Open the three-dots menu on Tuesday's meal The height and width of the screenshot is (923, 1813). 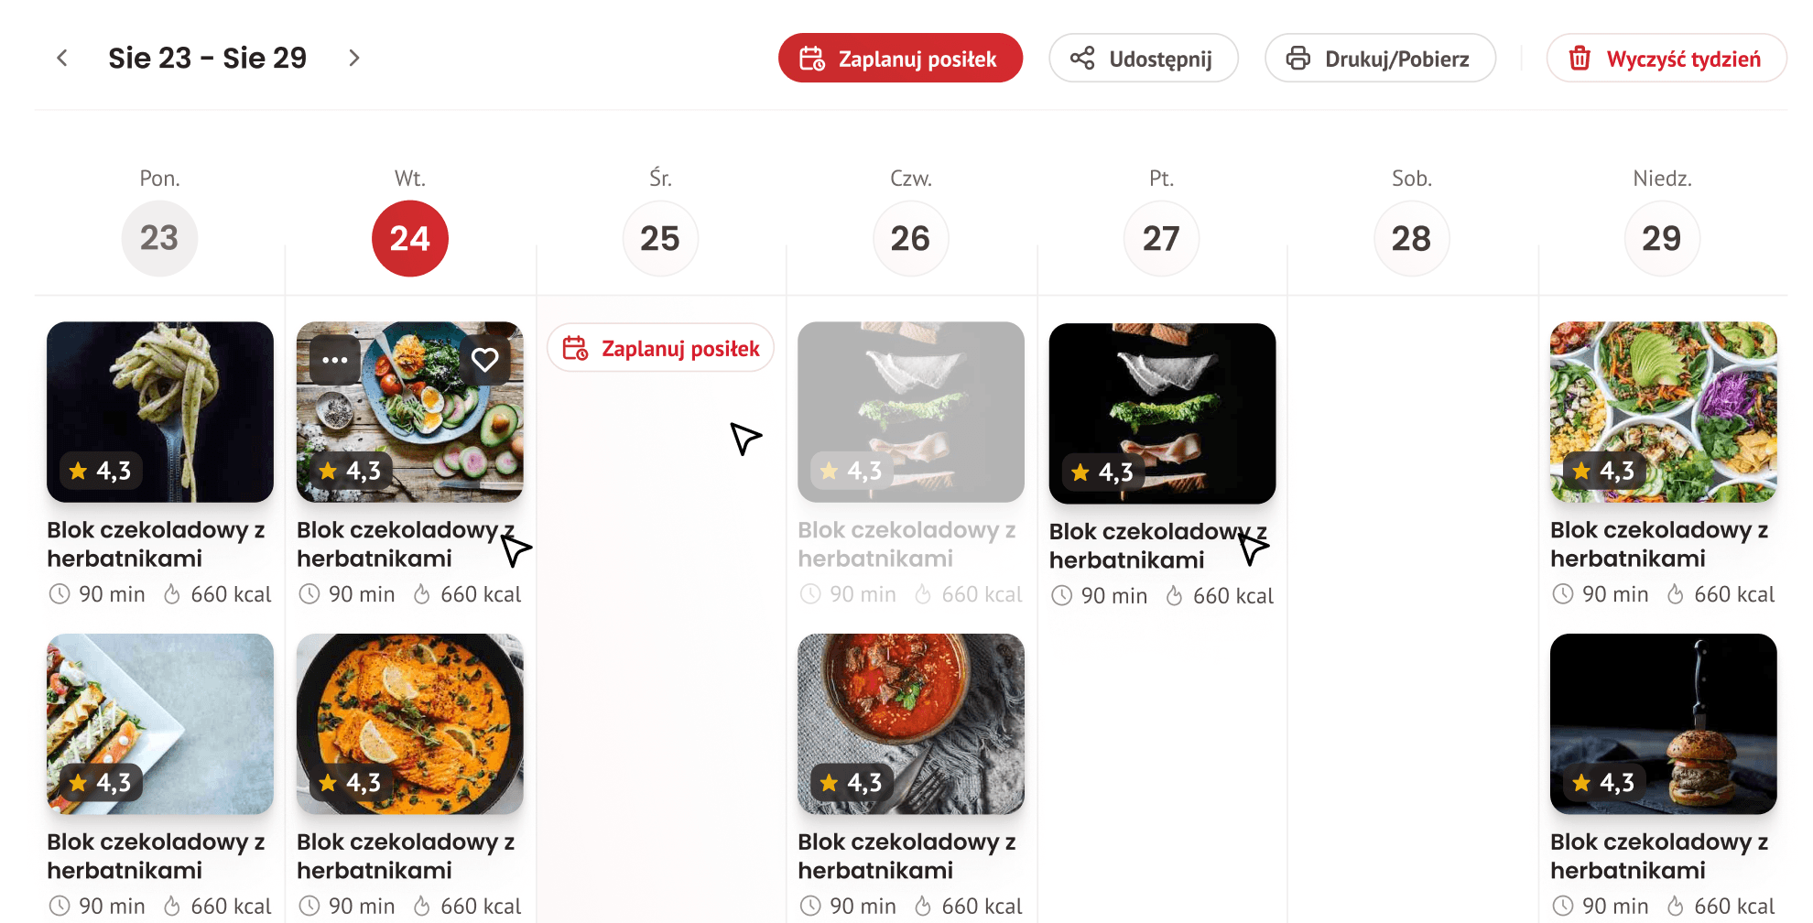point(335,360)
